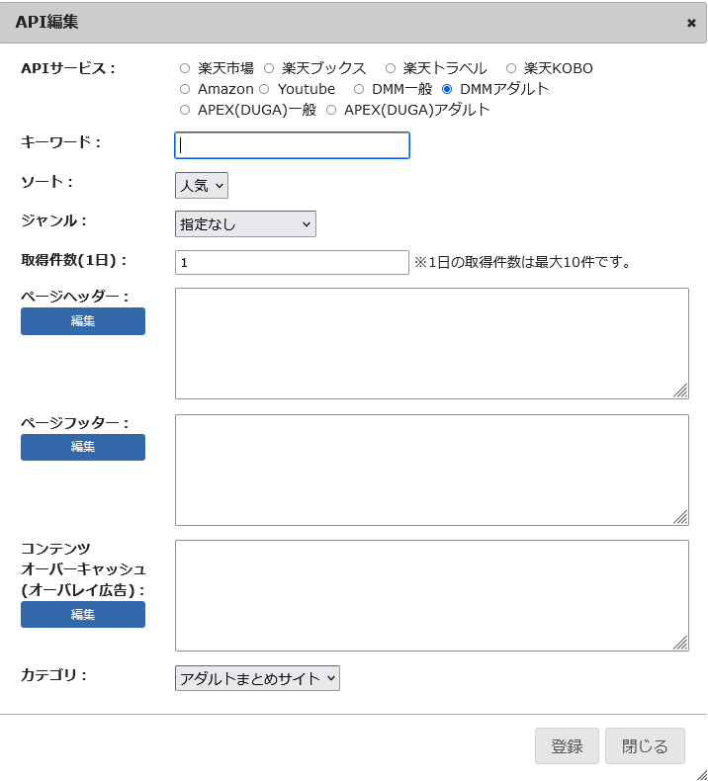The height and width of the screenshot is (781, 708).
Task: Select the 楽天ブックス API service
Action: click(x=268, y=68)
